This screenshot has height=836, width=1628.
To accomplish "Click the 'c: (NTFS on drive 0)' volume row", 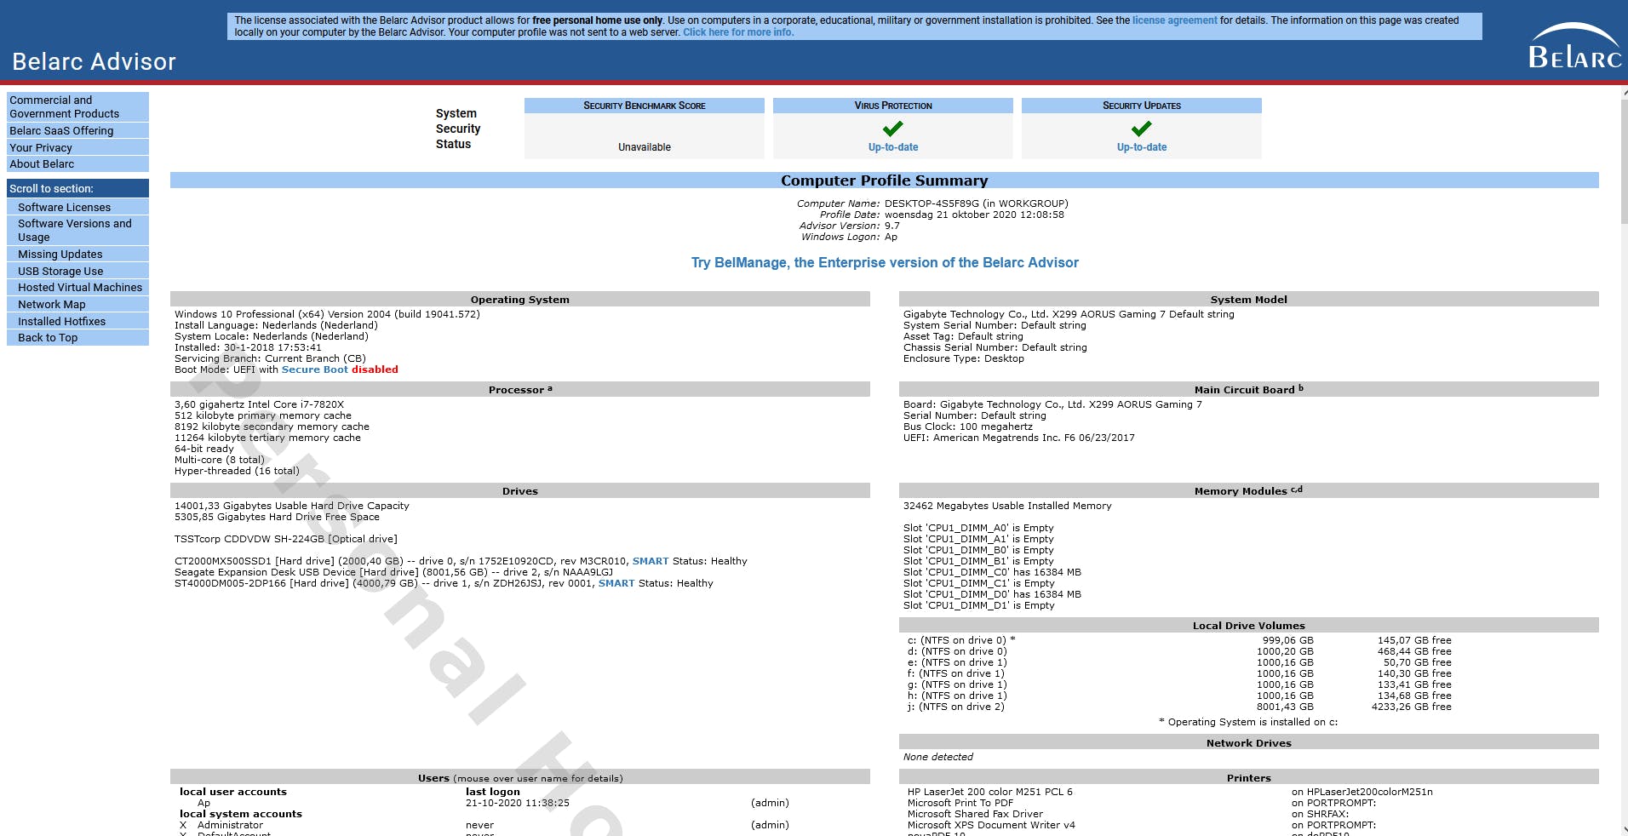I will point(1179,640).
